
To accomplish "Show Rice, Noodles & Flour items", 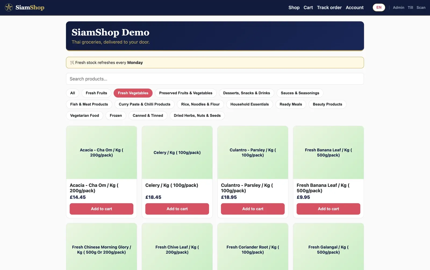I will coord(200,104).
